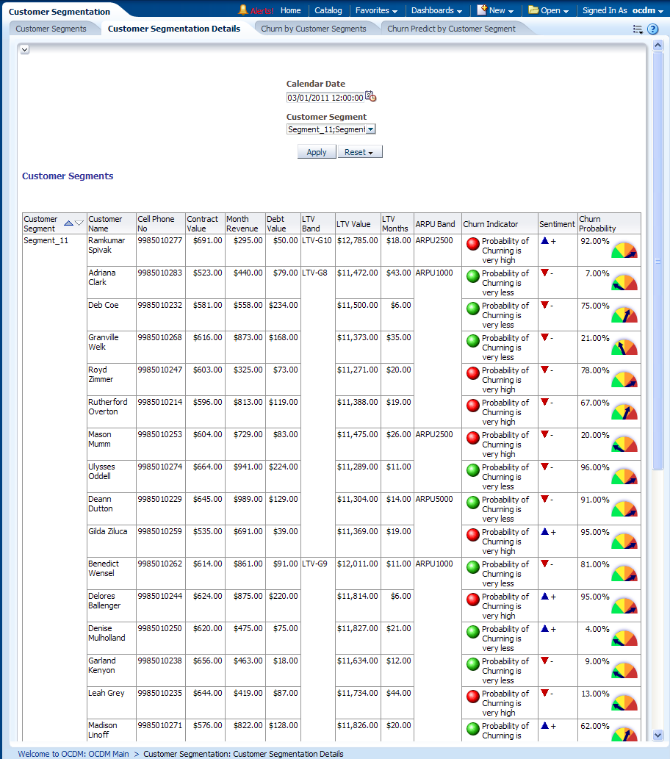Open the Favorites menu
The width and height of the screenshot is (670, 759).
[x=376, y=10]
